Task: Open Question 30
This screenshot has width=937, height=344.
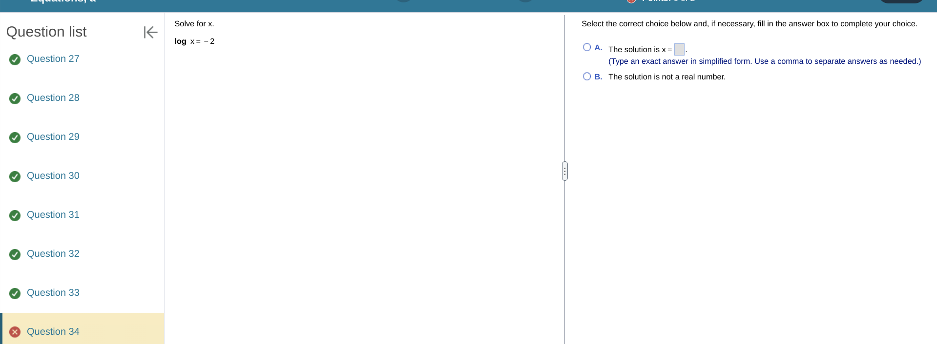Action: coord(53,175)
